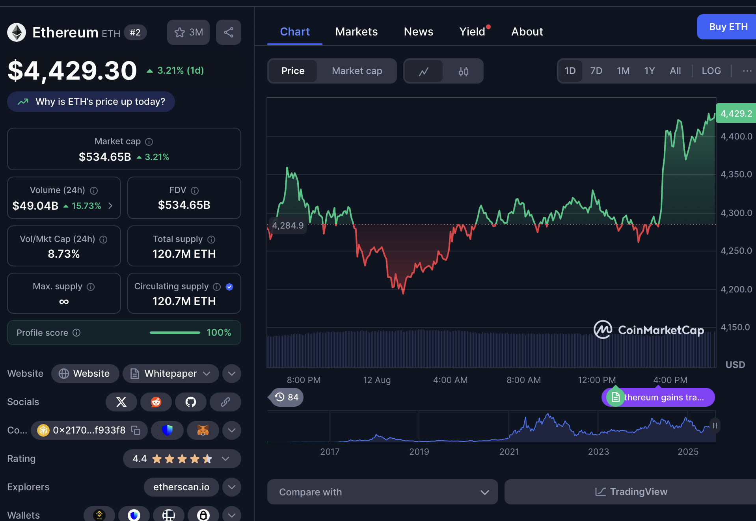Open the Binance wallet icon
This screenshot has height=521, width=756.
point(99,515)
